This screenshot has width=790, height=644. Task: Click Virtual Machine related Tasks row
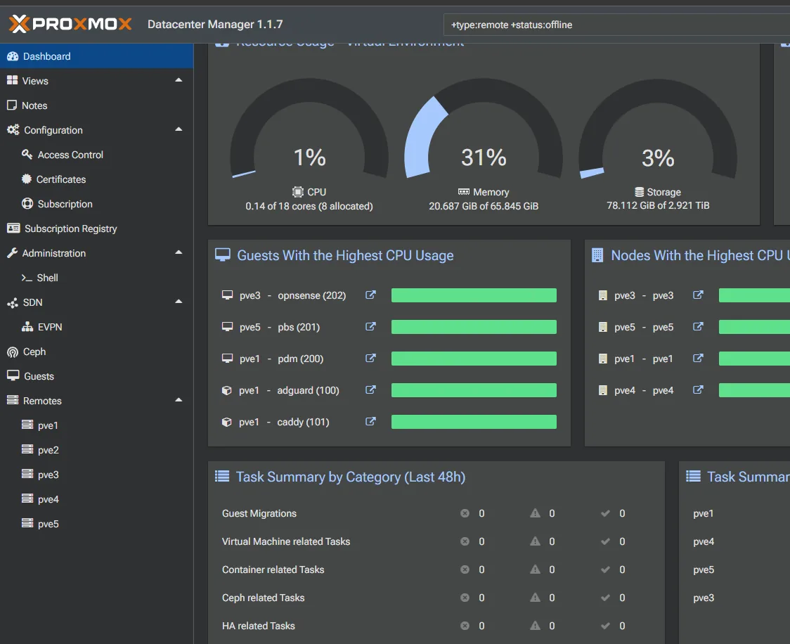pyautogui.click(x=436, y=541)
